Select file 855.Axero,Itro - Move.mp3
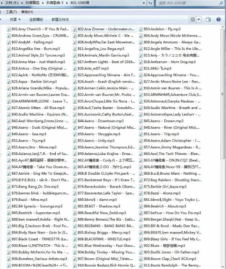 32,147
